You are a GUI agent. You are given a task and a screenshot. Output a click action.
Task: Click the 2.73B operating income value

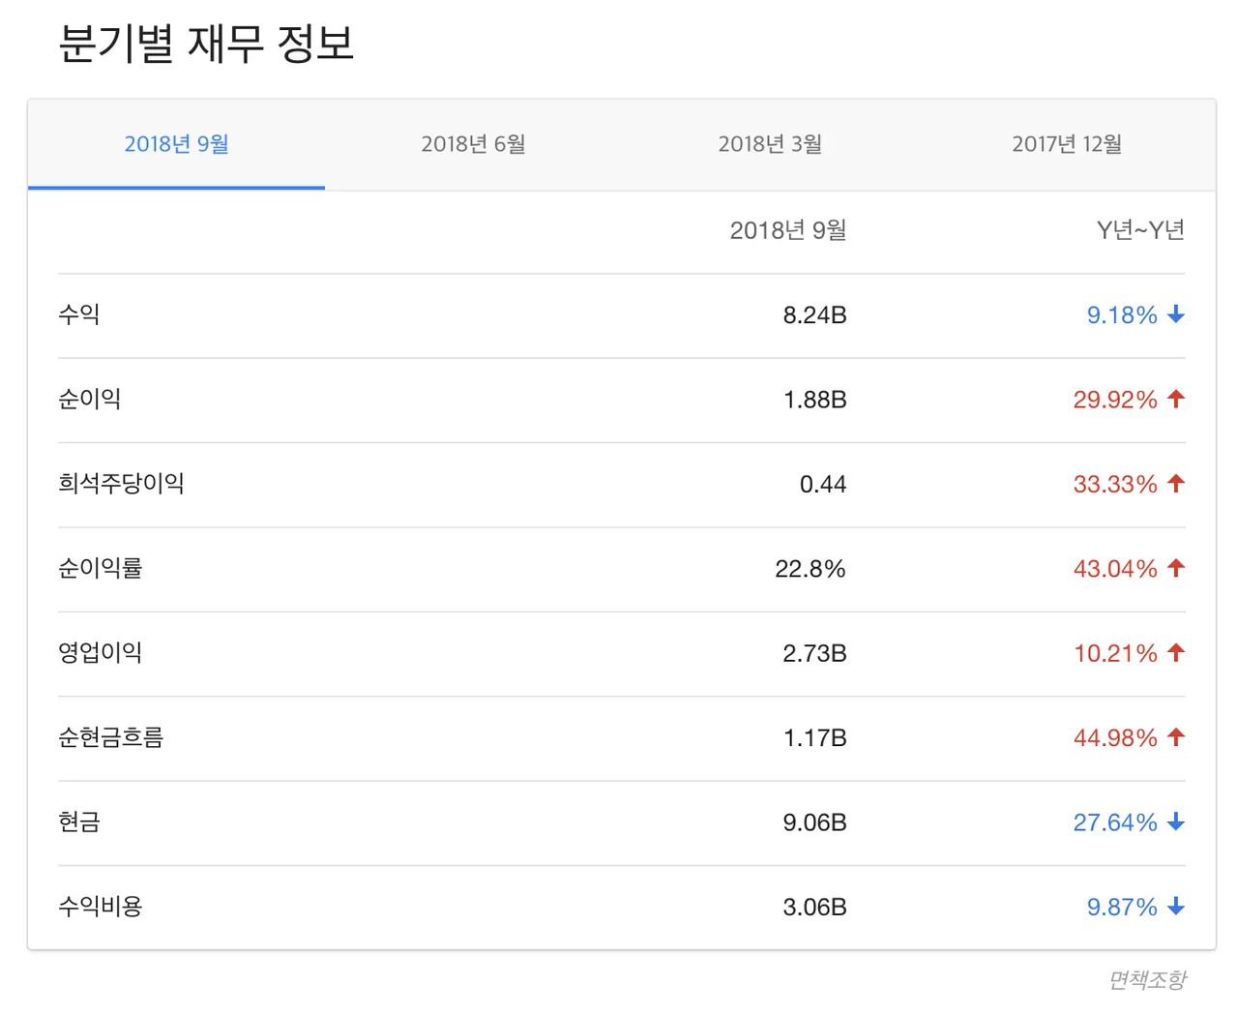(x=814, y=653)
